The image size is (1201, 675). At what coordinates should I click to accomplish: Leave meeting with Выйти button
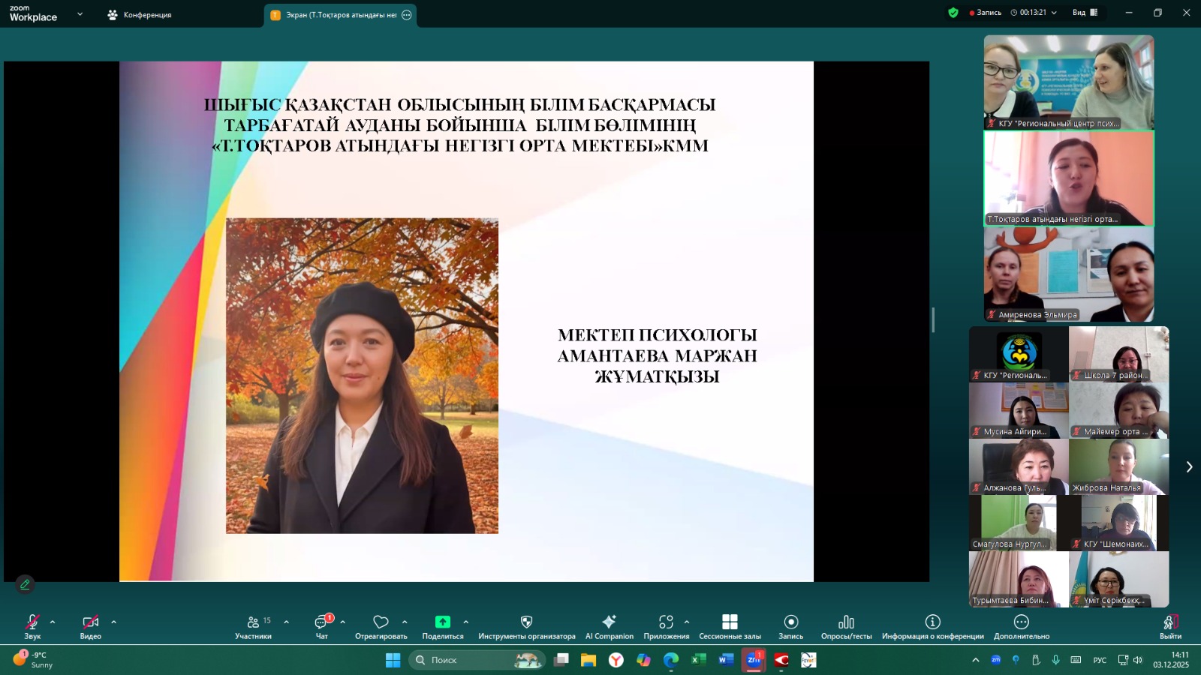[1169, 626]
